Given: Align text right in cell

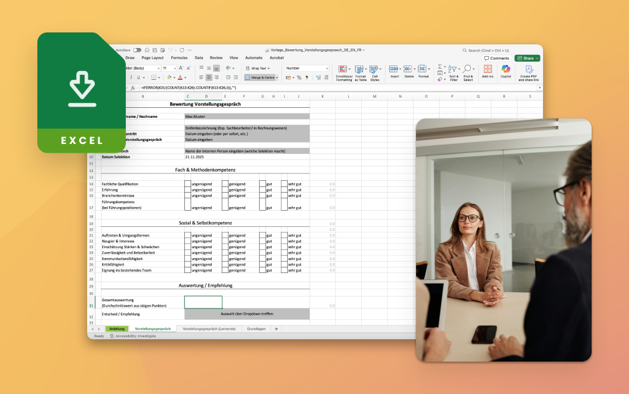Looking at the screenshot, I should [x=216, y=77].
